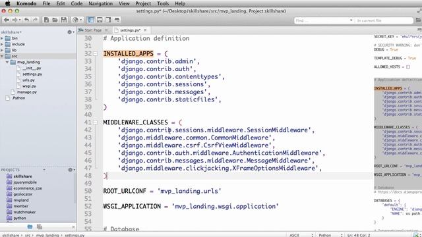Screen dimensions: 422x237
Task: Toggle the left pane visibility button
Action: click(x=91, y=20)
